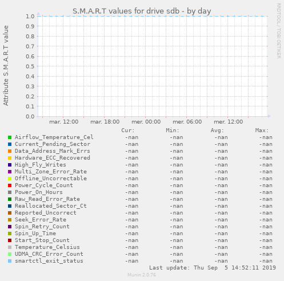Image resolution: width=284 pixels, height=281 pixels.
Task: Select the Hardware_ECC_Recovered legend label
Action: [x=53, y=158]
